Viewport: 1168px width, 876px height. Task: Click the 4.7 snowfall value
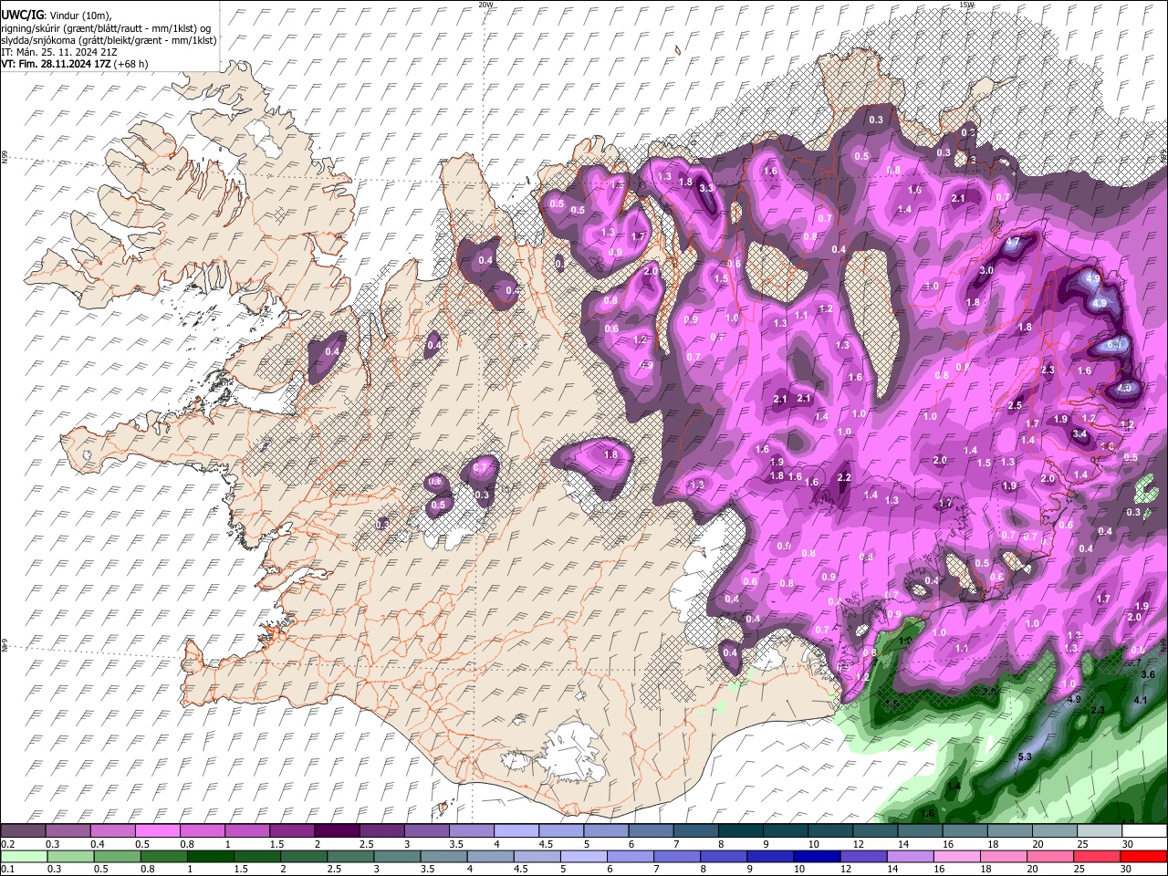pyautogui.click(x=1012, y=243)
